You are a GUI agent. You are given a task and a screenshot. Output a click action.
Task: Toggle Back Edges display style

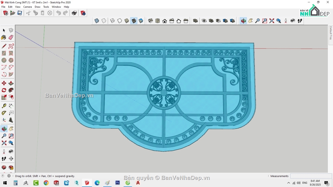click(104, 21)
